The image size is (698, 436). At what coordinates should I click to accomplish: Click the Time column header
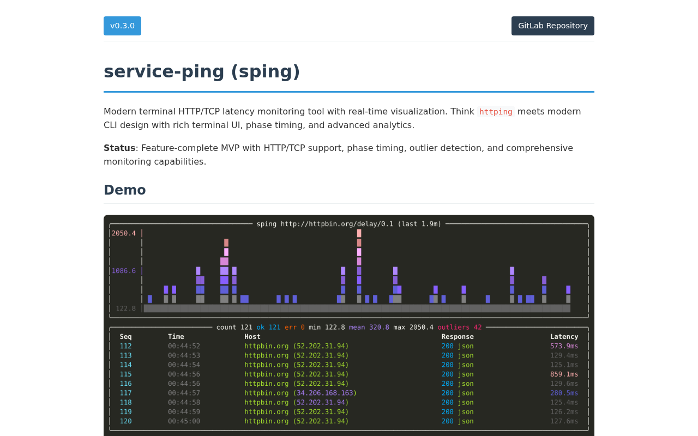(176, 336)
